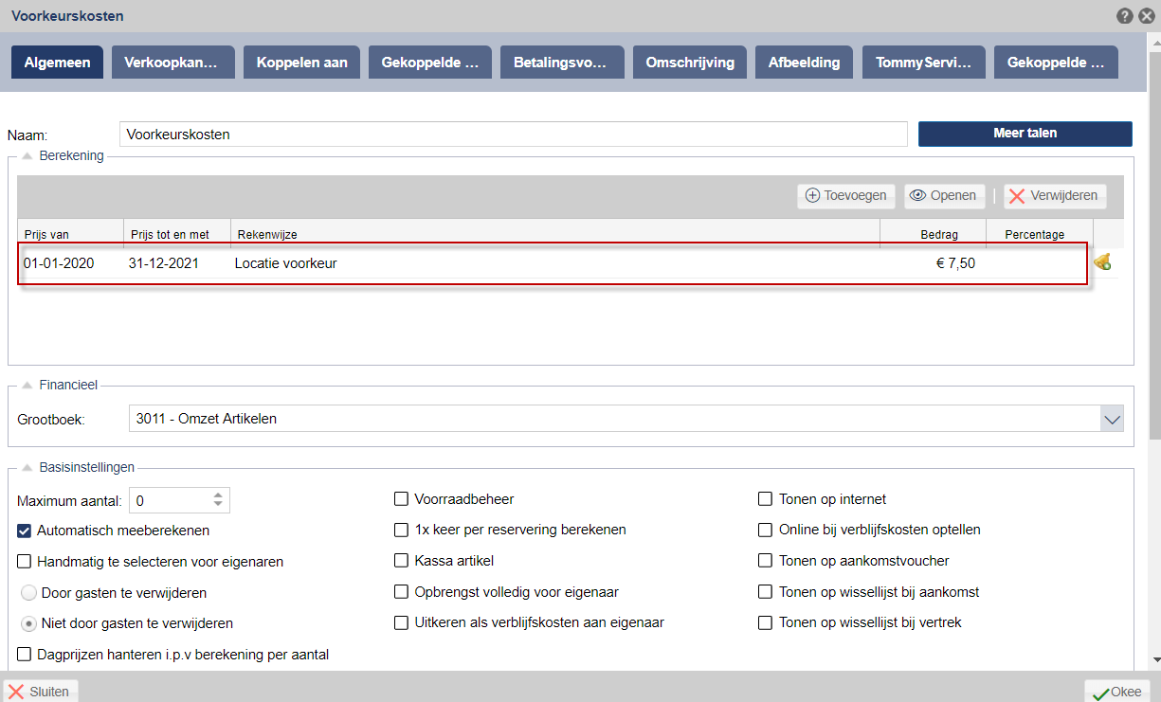Image resolution: width=1161 pixels, height=702 pixels.
Task: Click the yellow icon on the Locatie voorkeur row
Action: click(x=1102, y=262)
